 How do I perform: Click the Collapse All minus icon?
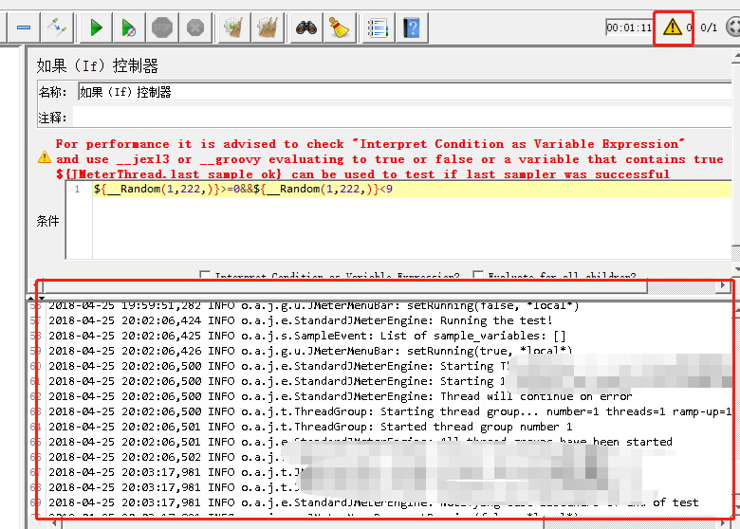point(23,27)
